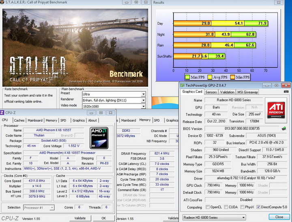Viewport: 292px width, 222px height.
Task: Select Memory tab in rear CPU-Z window
Action: tap(145, 120)
